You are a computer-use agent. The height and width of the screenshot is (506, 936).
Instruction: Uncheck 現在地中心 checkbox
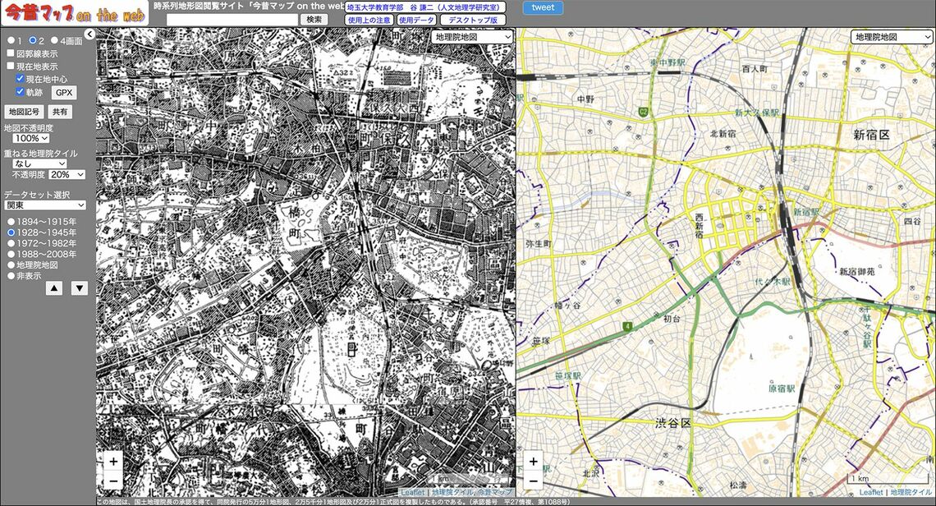tap(21, 78)
